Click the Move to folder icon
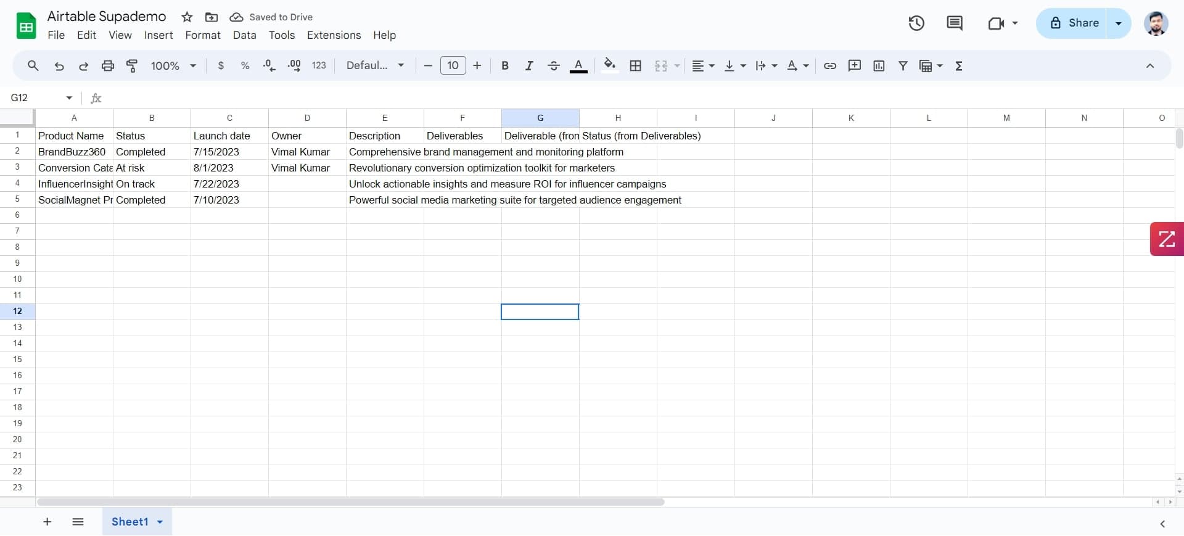 click(212, 17)
